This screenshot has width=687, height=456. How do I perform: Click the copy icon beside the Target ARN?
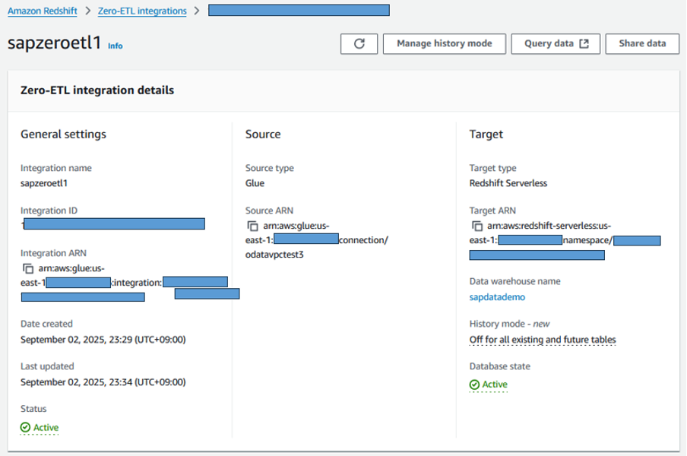[x=476, y=226]
